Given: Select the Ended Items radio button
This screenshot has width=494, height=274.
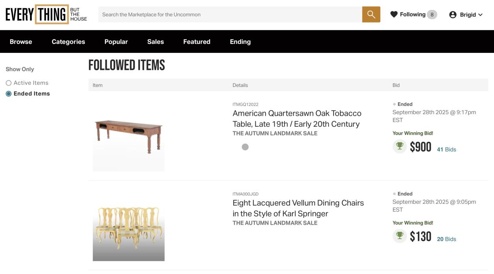Looking at the screenshot, I should 9,94.
